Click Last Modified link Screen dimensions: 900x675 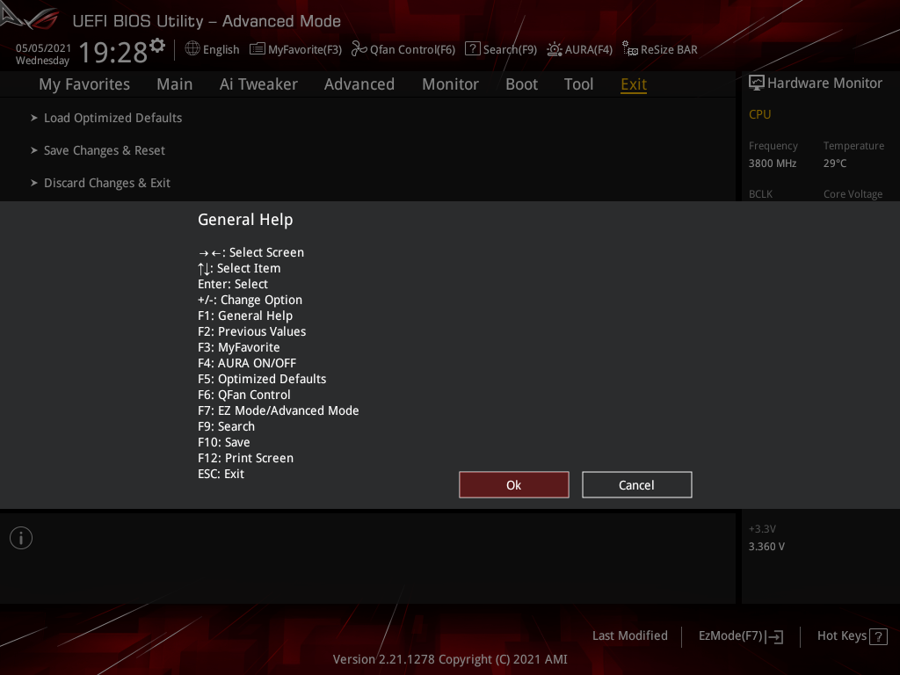(x=629, y=635)
